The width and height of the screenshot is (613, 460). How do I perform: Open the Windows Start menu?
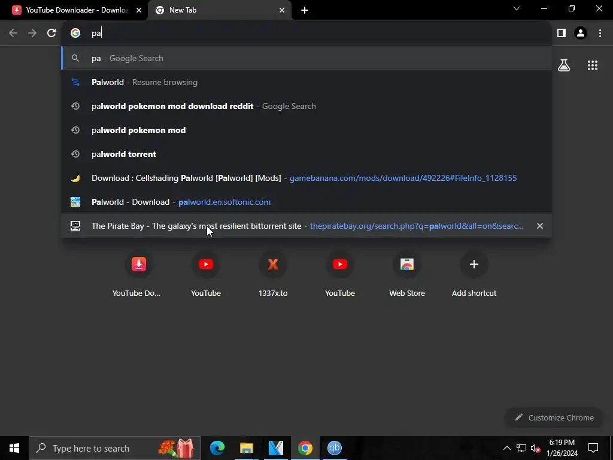[14, 448]
